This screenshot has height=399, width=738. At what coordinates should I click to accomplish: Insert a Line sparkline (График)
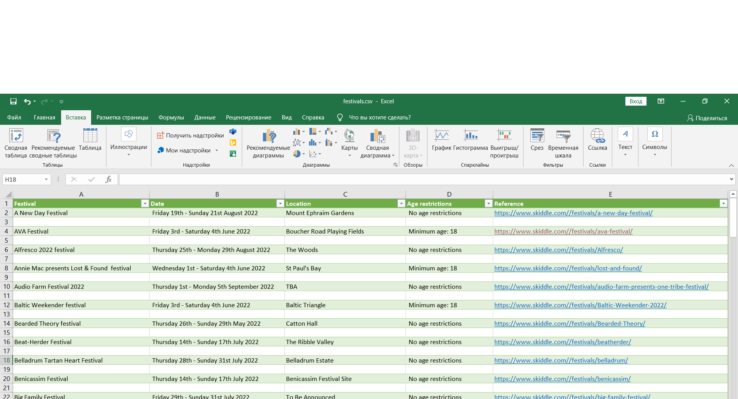[442, 140]
